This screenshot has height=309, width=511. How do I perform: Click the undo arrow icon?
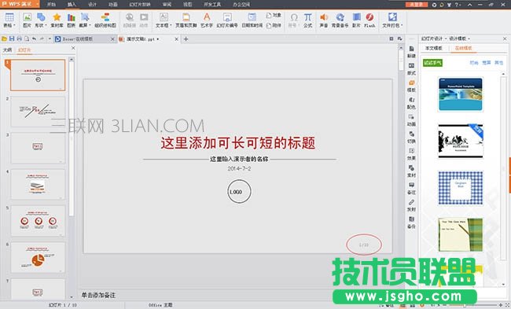(35, 39)
